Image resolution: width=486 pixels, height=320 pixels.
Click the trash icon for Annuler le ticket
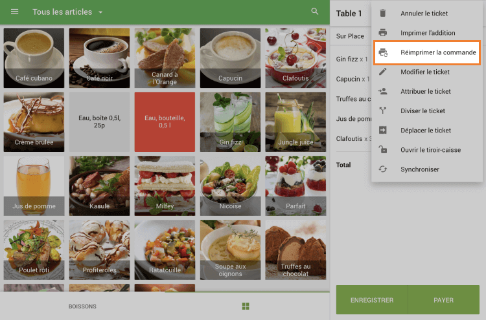coord(383,13)
